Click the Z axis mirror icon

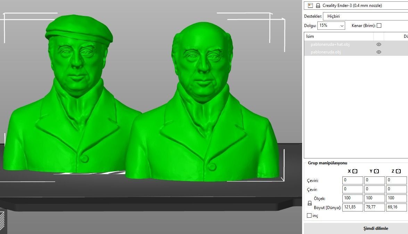(398, 171)
